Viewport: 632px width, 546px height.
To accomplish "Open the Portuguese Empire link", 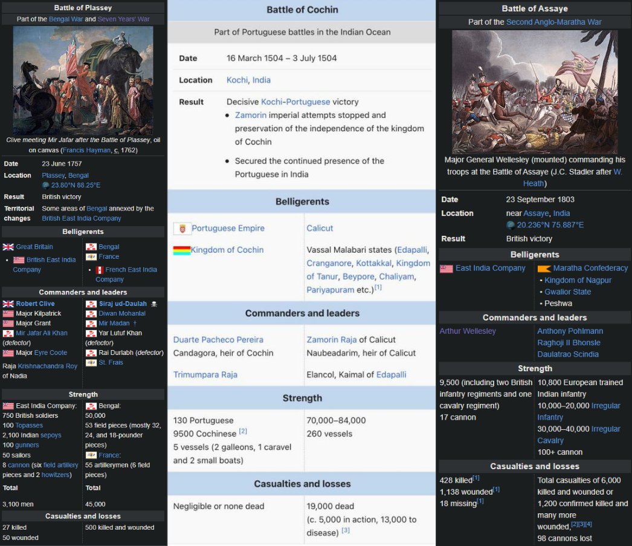I will 228,228.
